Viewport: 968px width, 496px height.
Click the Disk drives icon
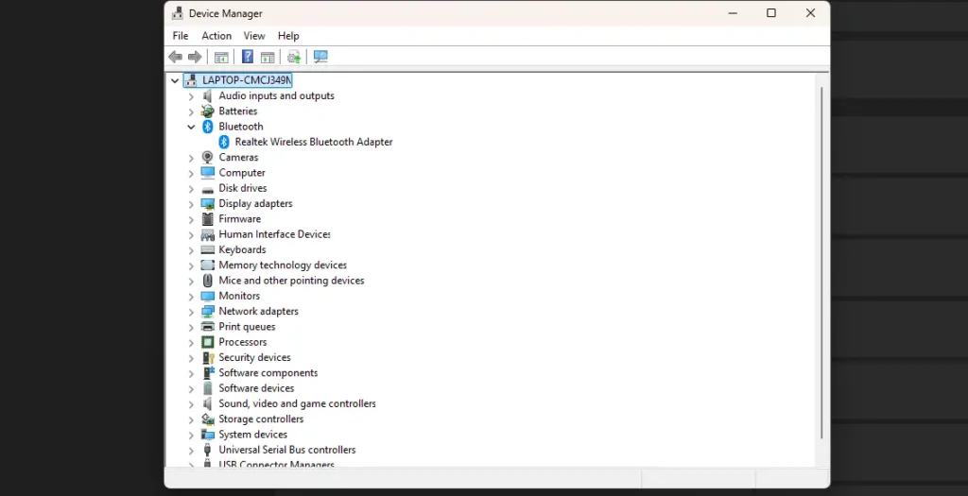207,189
